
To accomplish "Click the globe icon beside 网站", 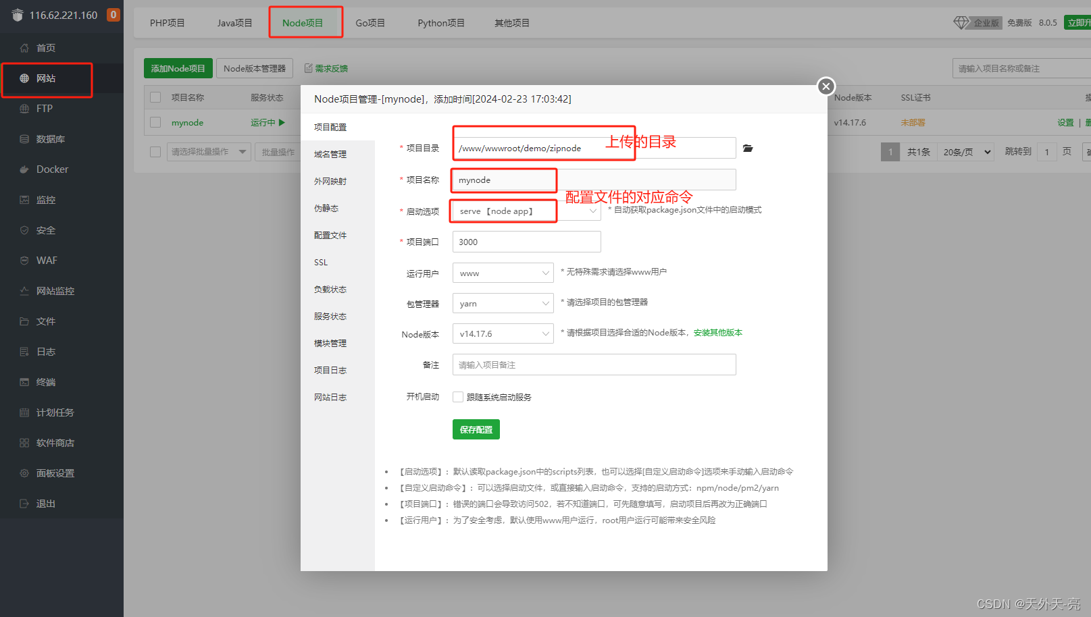I will [24, 78].
